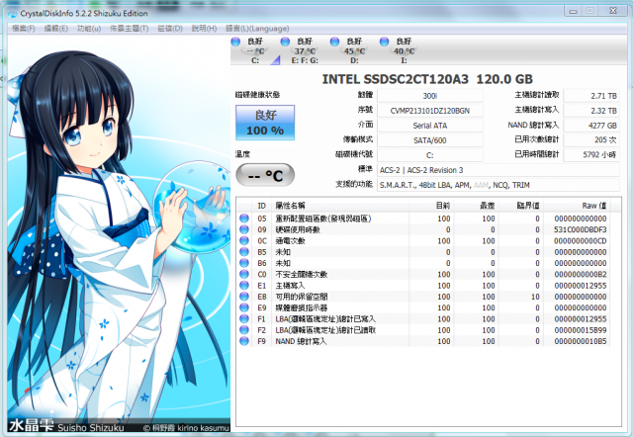
Task: Click status orb for attribute C0
Action: 244,274
